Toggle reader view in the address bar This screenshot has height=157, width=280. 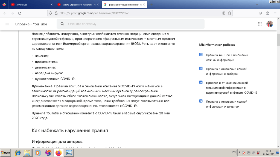pos(224,13)
